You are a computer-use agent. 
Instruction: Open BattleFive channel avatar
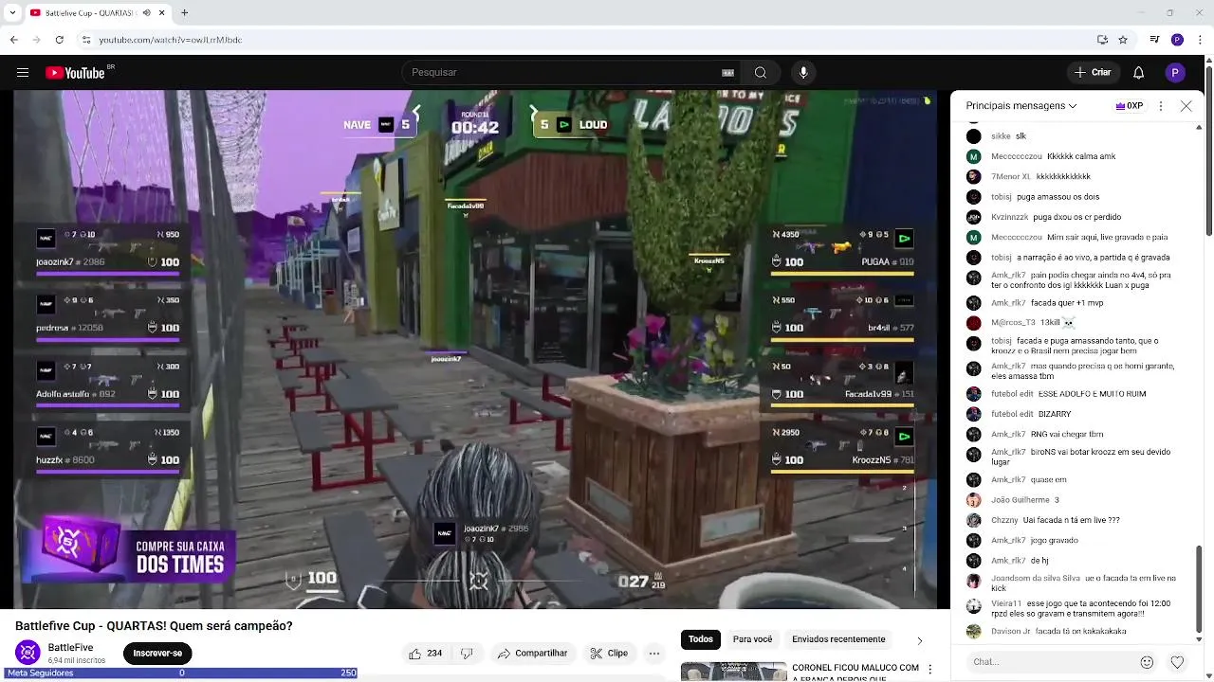pyautogui.click(x=28, y=653)
